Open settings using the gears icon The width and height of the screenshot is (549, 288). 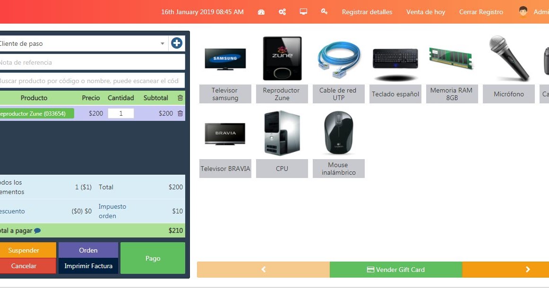pyautogui.click(x=282, y=12)
